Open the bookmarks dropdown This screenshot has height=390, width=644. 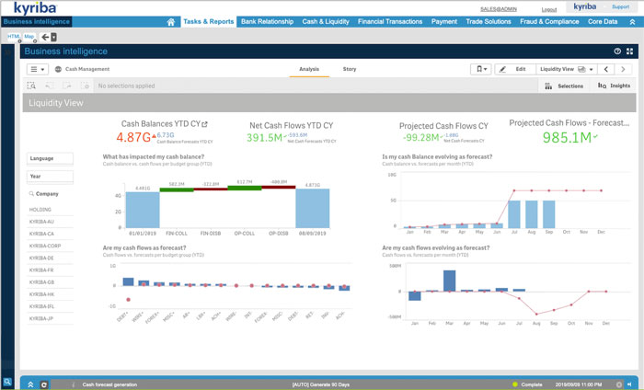481,69
